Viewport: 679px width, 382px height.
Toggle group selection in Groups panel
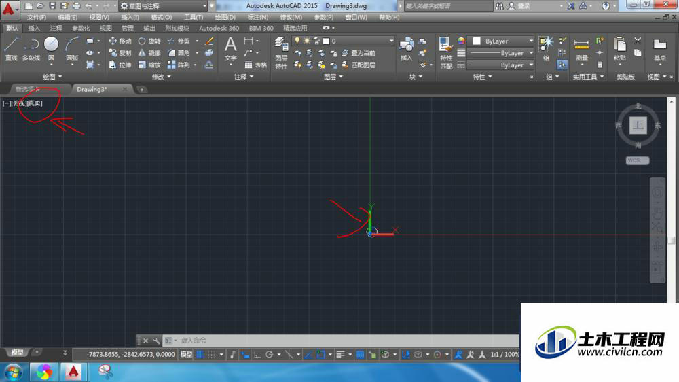click(562, 65)
